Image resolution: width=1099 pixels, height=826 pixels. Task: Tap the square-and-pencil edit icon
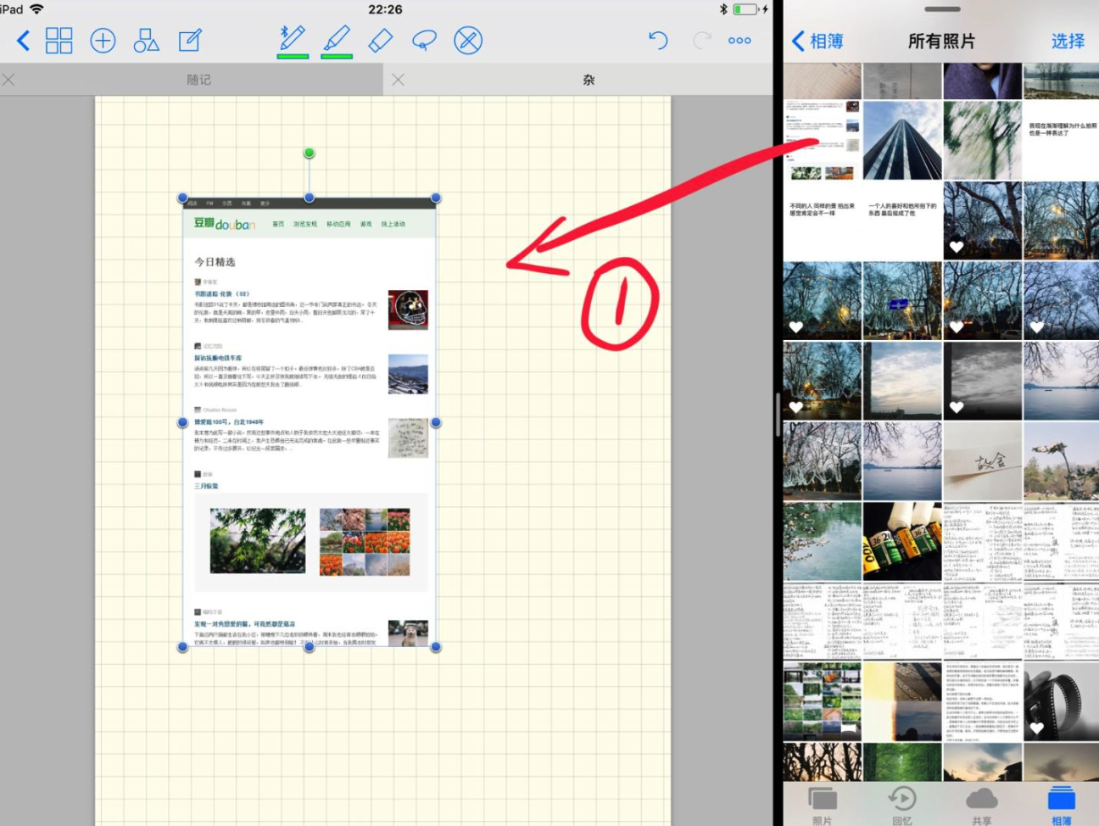click(x=190, y=41)
